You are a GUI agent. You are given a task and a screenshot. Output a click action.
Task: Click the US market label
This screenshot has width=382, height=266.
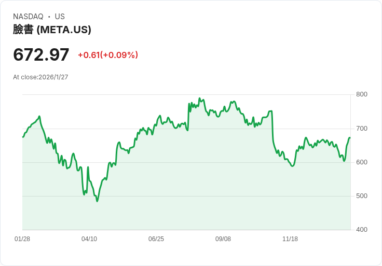(60, 17)
